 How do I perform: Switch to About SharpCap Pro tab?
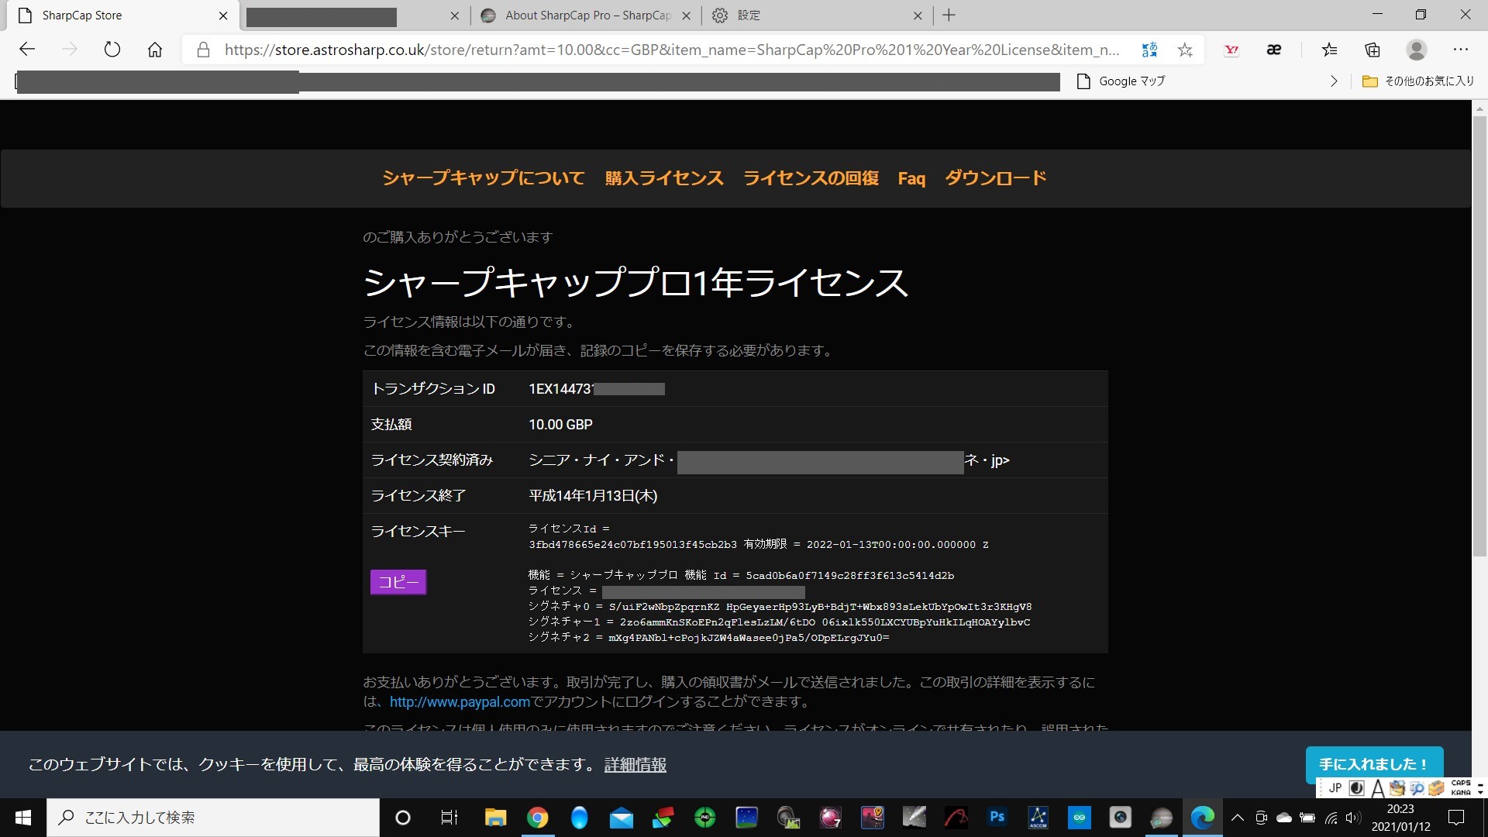pyautogui.click(x=587, y=15)
